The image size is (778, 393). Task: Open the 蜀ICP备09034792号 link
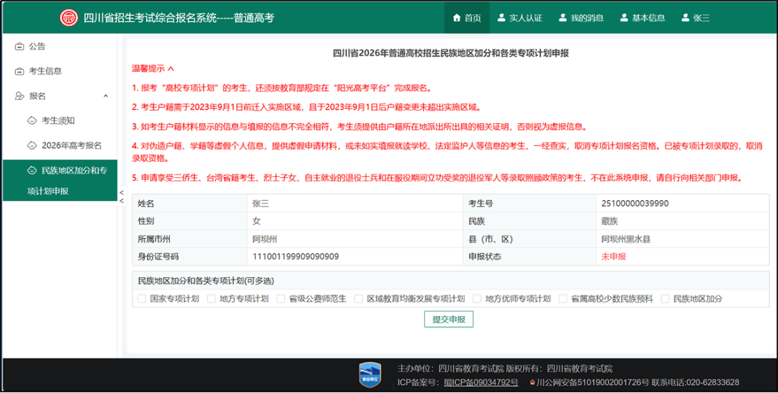tap(480, 383)
